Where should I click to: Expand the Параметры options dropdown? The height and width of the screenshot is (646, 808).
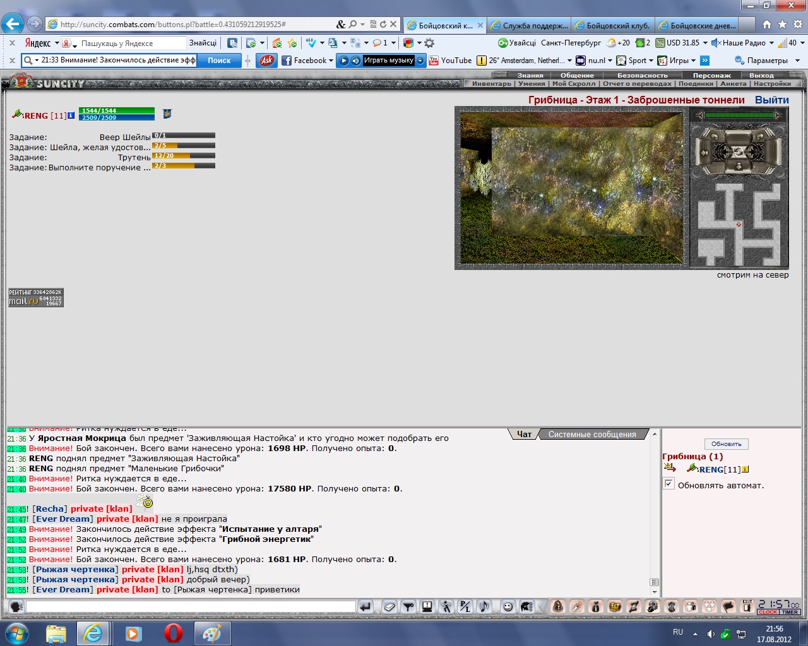(x=797, y=61)
